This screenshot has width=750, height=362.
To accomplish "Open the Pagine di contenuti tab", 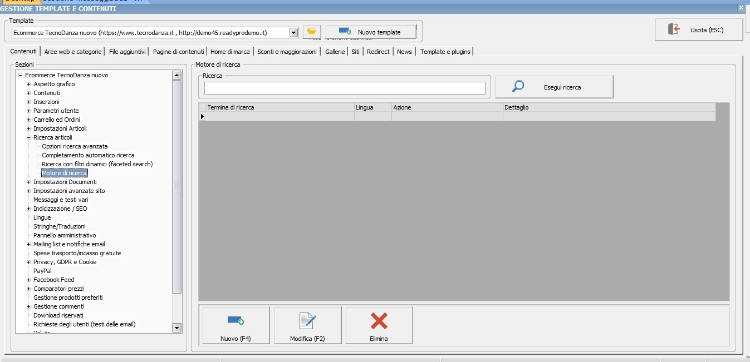I will pyautogui.click(x=179, y=52).
